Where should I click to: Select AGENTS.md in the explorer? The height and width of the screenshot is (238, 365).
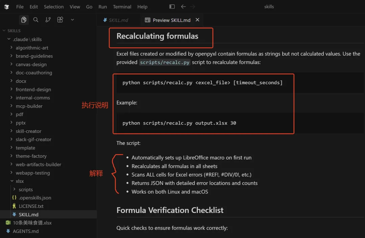pyautogui.click(x=26, y=231)
